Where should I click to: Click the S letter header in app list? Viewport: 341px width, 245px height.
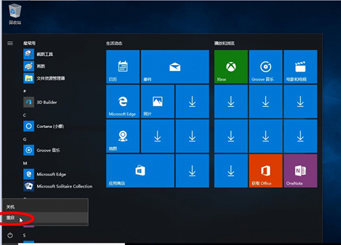coord(24,235)
